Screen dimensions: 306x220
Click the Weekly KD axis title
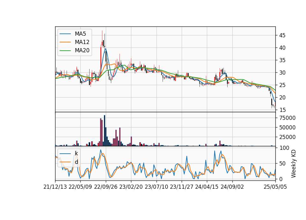click(x=294, y=164)
